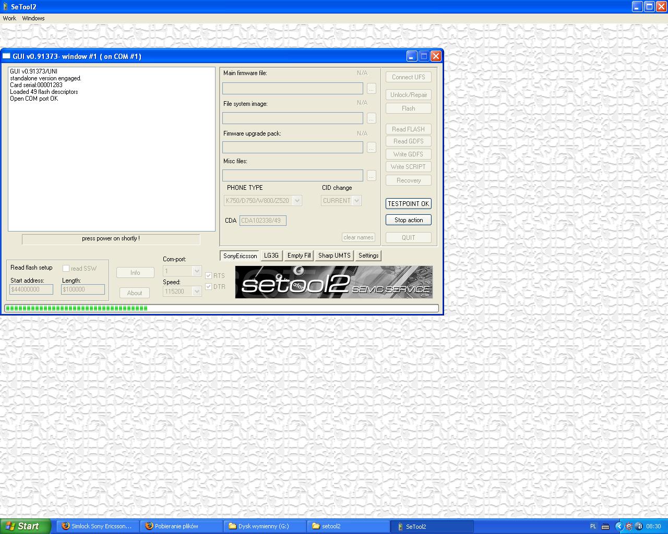
Task: Switch to the LG3G tab
Action: [x=271, y=256]
